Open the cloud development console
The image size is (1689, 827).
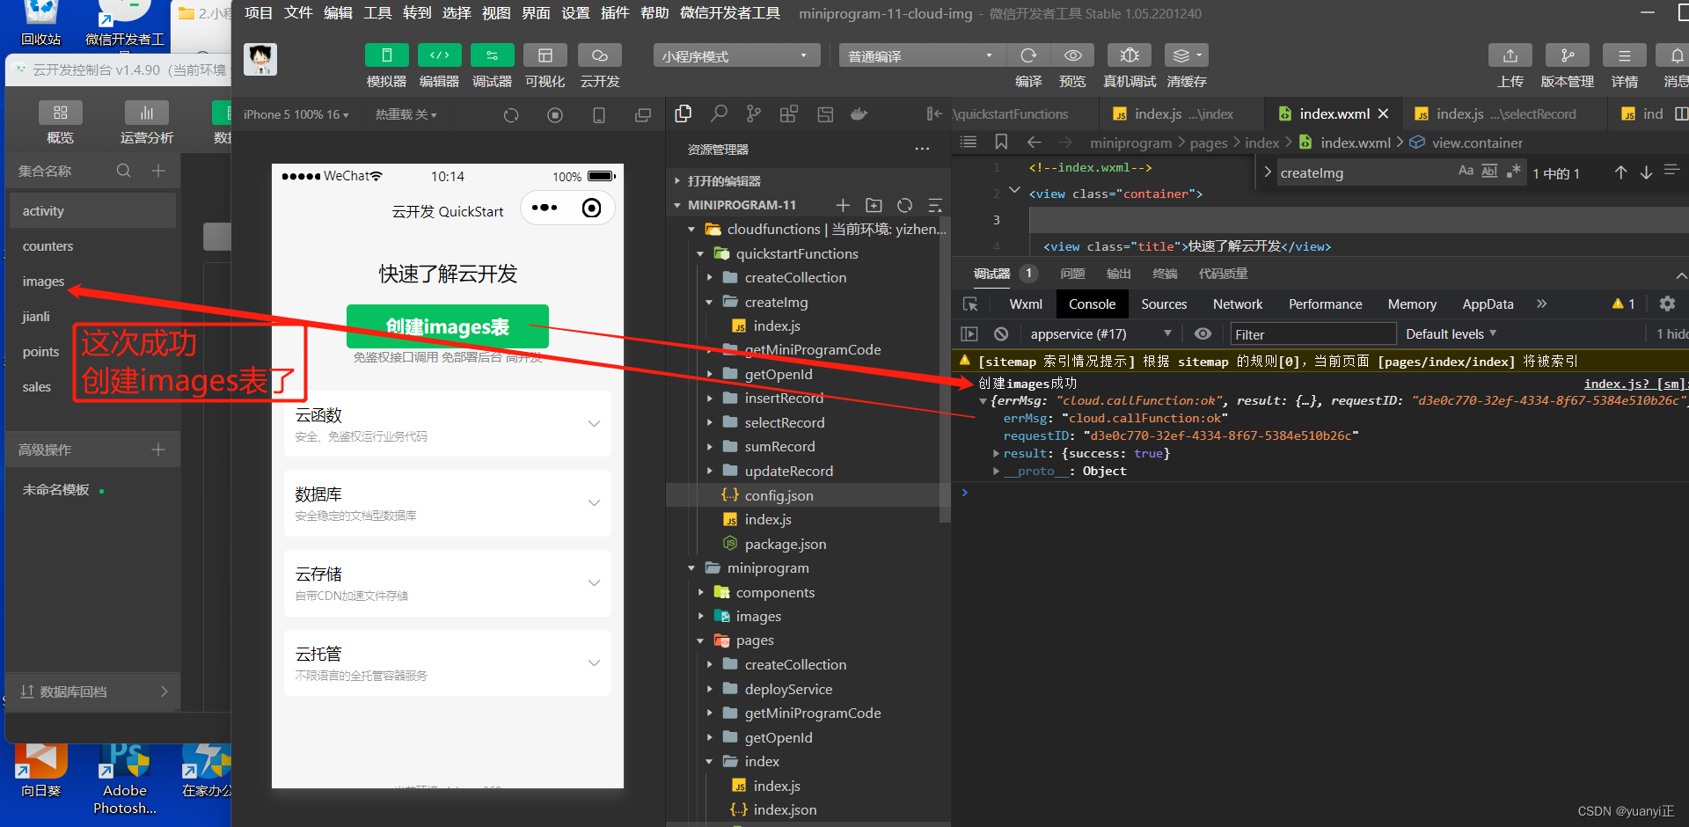click(x=599, y=55)
